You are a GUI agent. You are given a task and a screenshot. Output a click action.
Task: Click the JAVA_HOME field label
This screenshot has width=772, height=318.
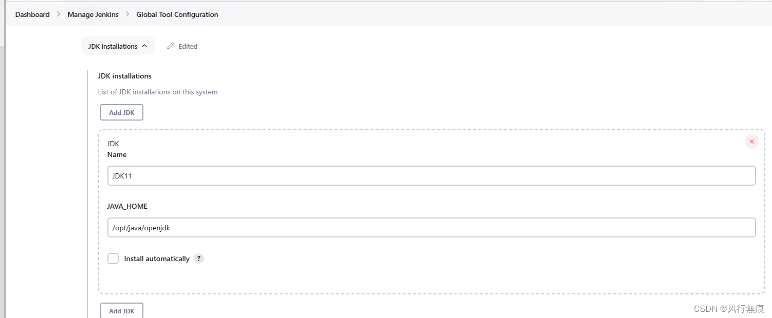(127, 206)
